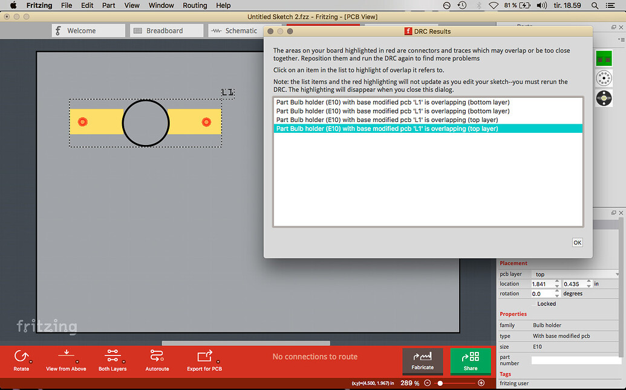Increase location x value stepper
Viewport: 626px width, 390px height.
coord(557,282)
